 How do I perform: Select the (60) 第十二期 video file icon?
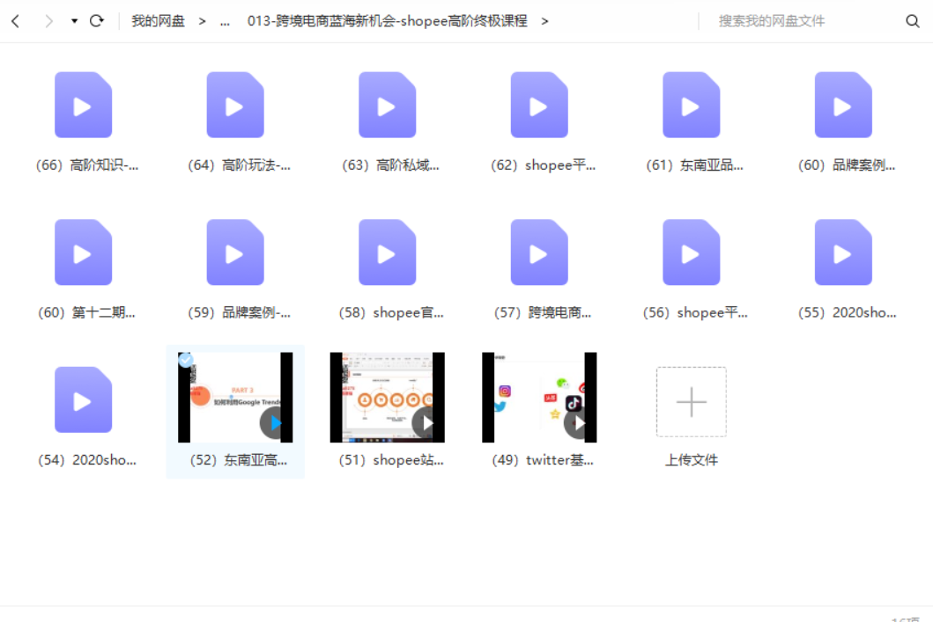(84, 252)
